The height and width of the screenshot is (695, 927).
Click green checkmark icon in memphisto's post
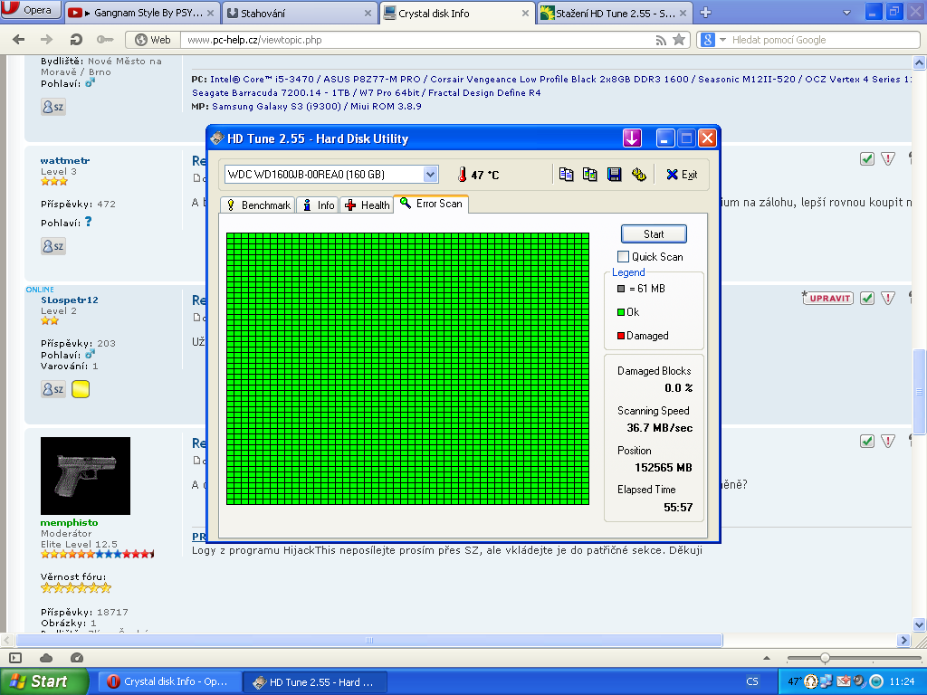click(x=866, y=441)
